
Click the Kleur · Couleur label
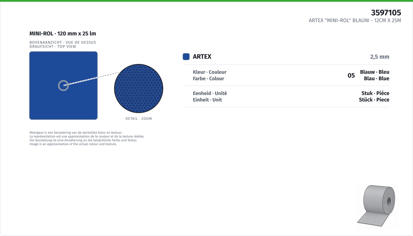(210, 72)
